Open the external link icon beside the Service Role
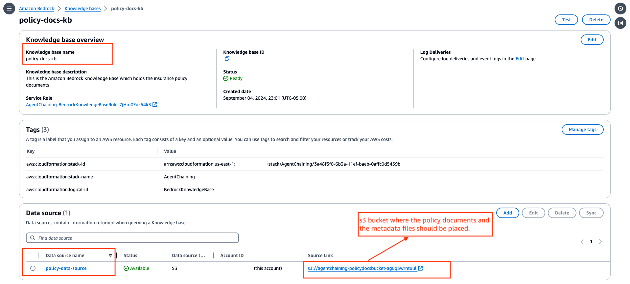The width and height of the screenshot is (630, 284). coord(155,105)
